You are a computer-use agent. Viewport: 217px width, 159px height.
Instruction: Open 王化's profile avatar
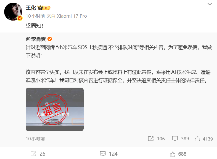(13, 12)
